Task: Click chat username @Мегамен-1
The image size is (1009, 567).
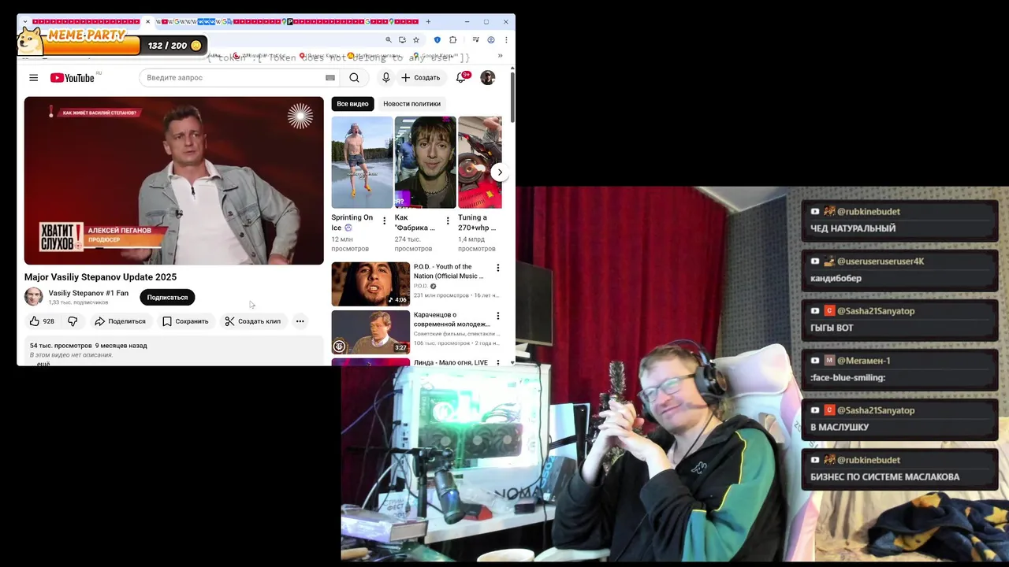Action: tap(864, 361)
